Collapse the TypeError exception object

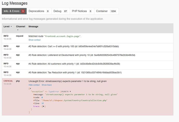(x=70, y=91)
